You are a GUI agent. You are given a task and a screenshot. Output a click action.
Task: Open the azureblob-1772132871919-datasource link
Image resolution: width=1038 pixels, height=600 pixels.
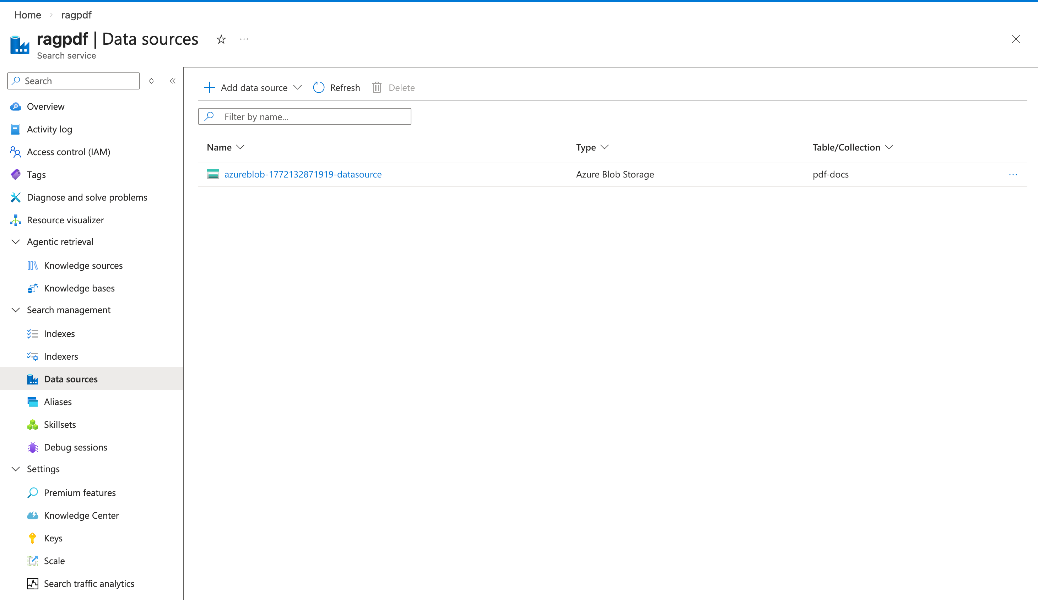click(303, 175)
